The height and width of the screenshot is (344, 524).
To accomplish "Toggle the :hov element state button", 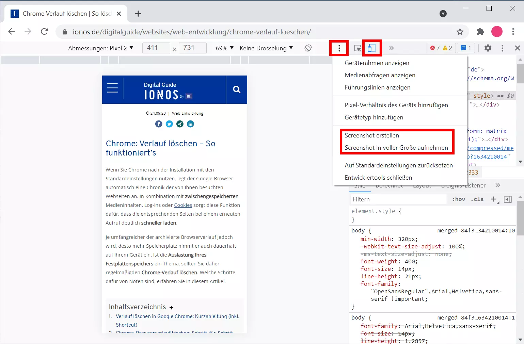I will (x=459, y=199).
